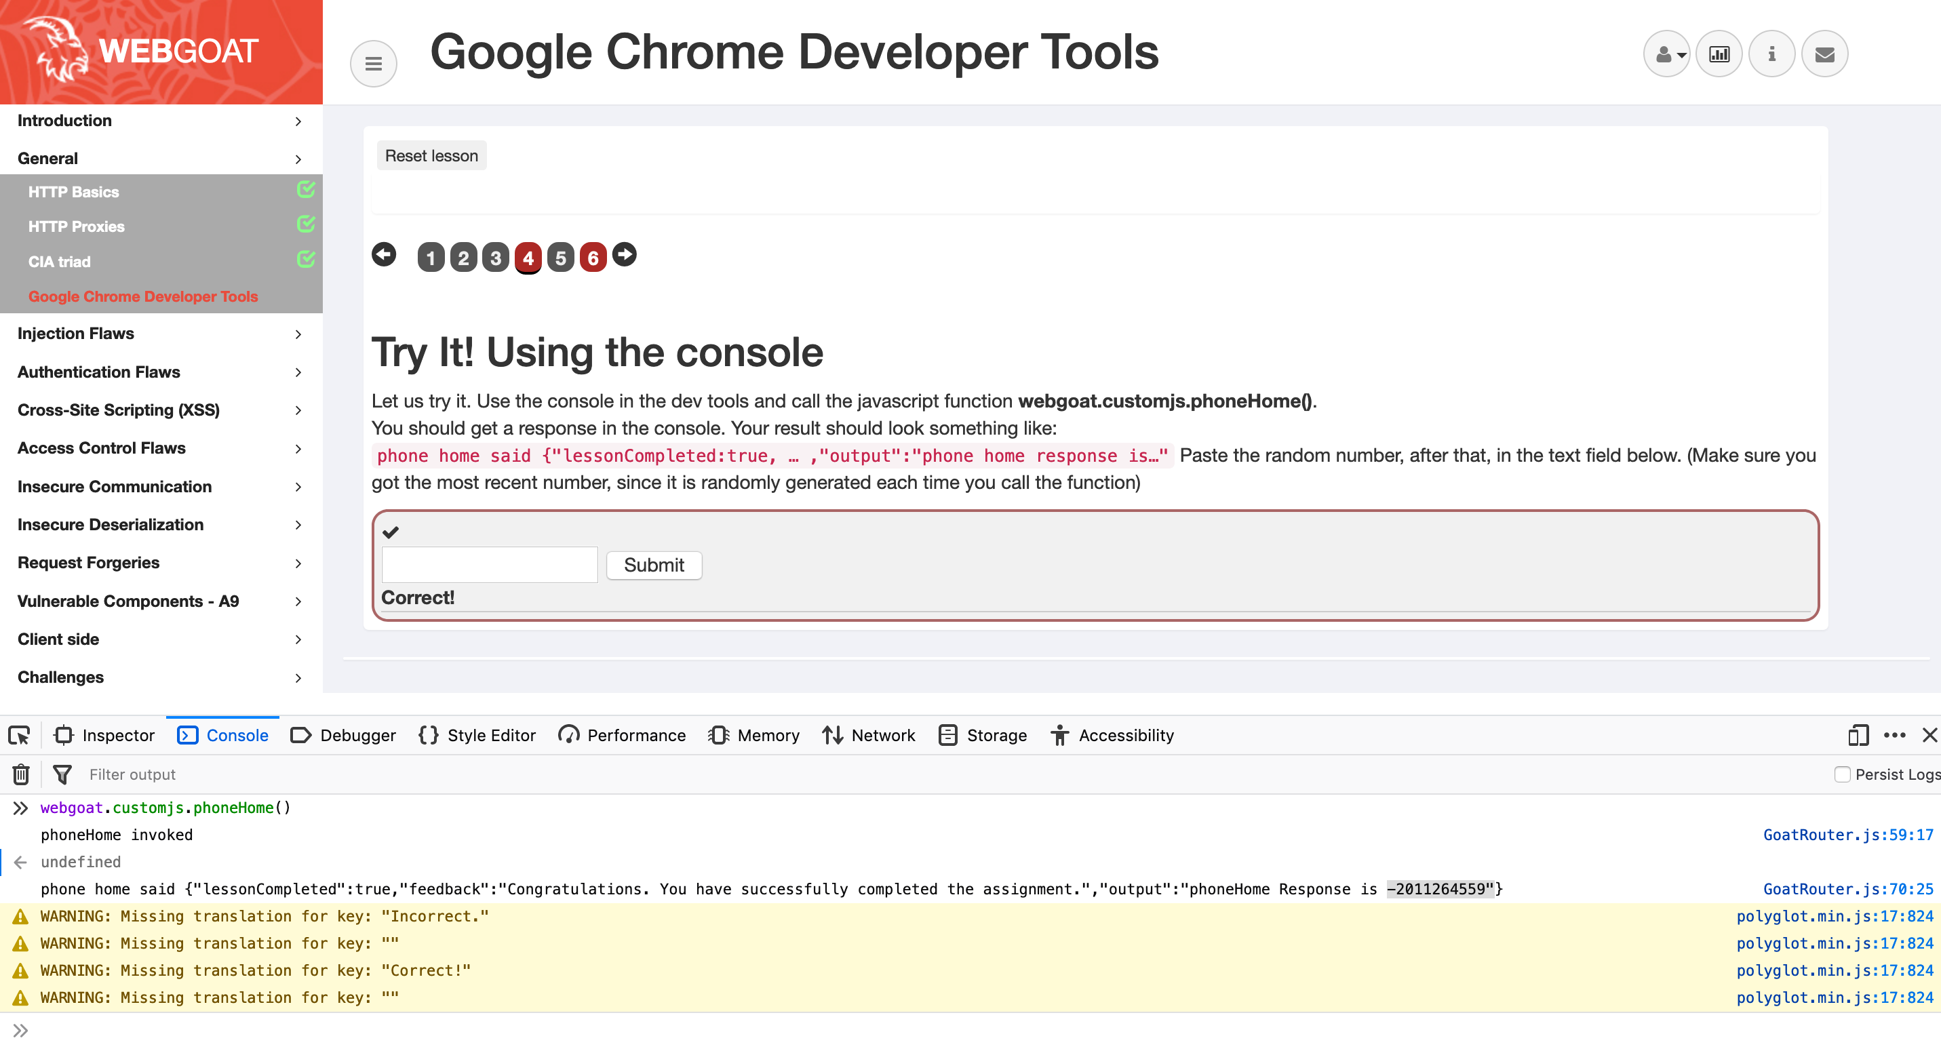1941x1051 pixels.
Task: Open lesson page 2
Action: 463,258
